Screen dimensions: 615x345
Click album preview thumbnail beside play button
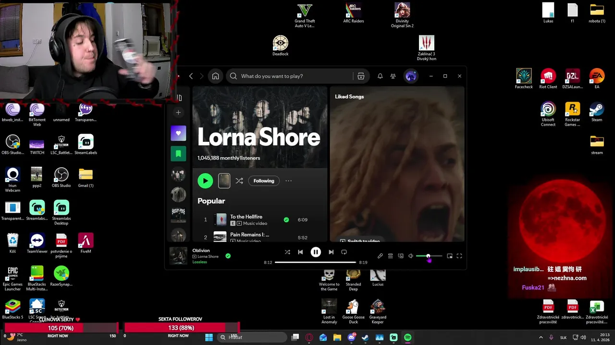click(x=224, y=181)
